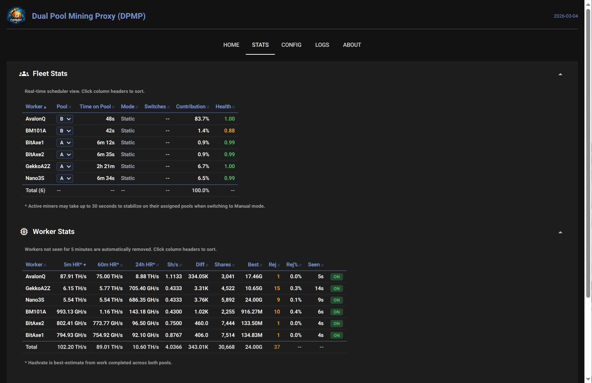This screenshot has width=592, height=383.
Task: Click the DPMP logo in the header
Action: coord(16,16)
